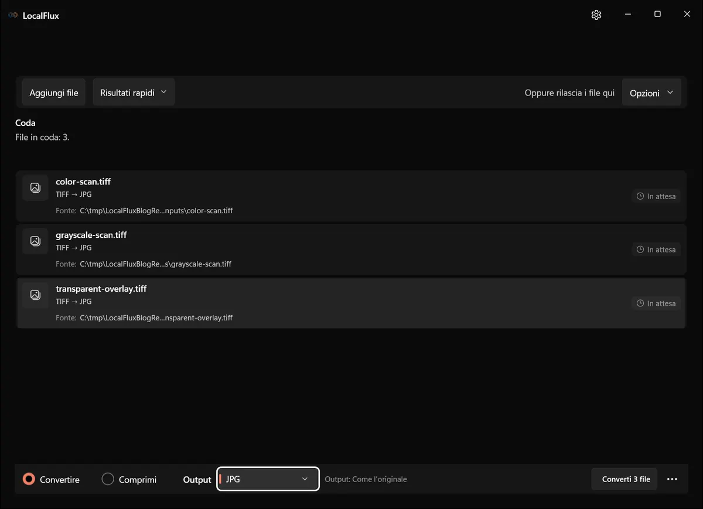Click the "Output: Come l'originale" text
Image resolution: width=703 pixels, height=509 pixels.
[x=366, y=479]
